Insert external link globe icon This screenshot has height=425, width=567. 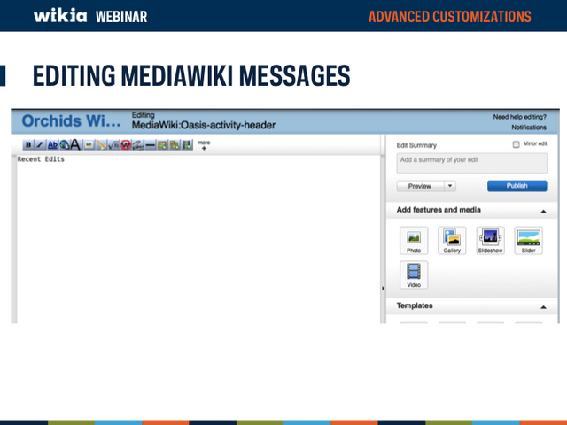coord(65,145)
